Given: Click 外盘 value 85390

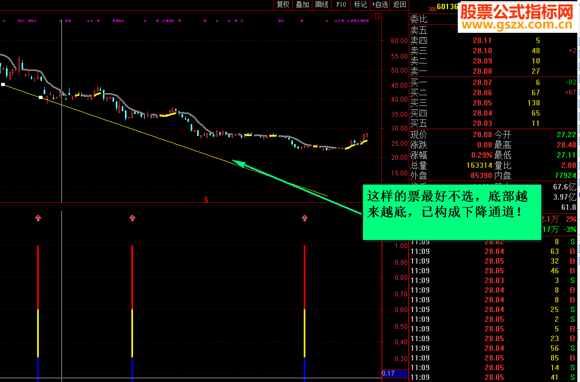Looking at the screenshot, I should point(481,175).
